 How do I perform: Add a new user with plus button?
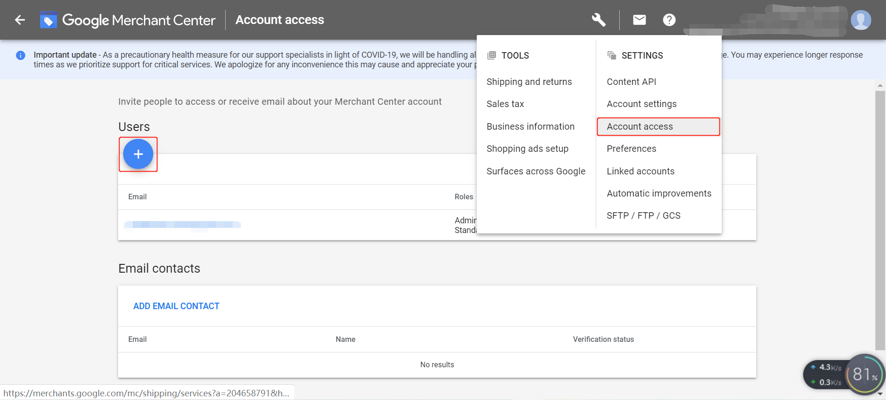pos(138,154)
